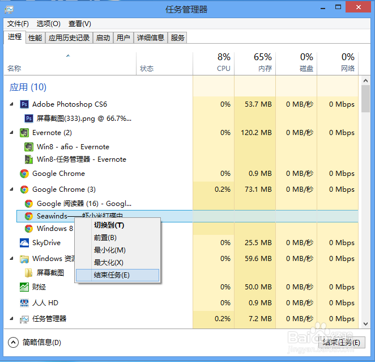Choose 结束任务(E) in the context menu

tap(117, 275)
